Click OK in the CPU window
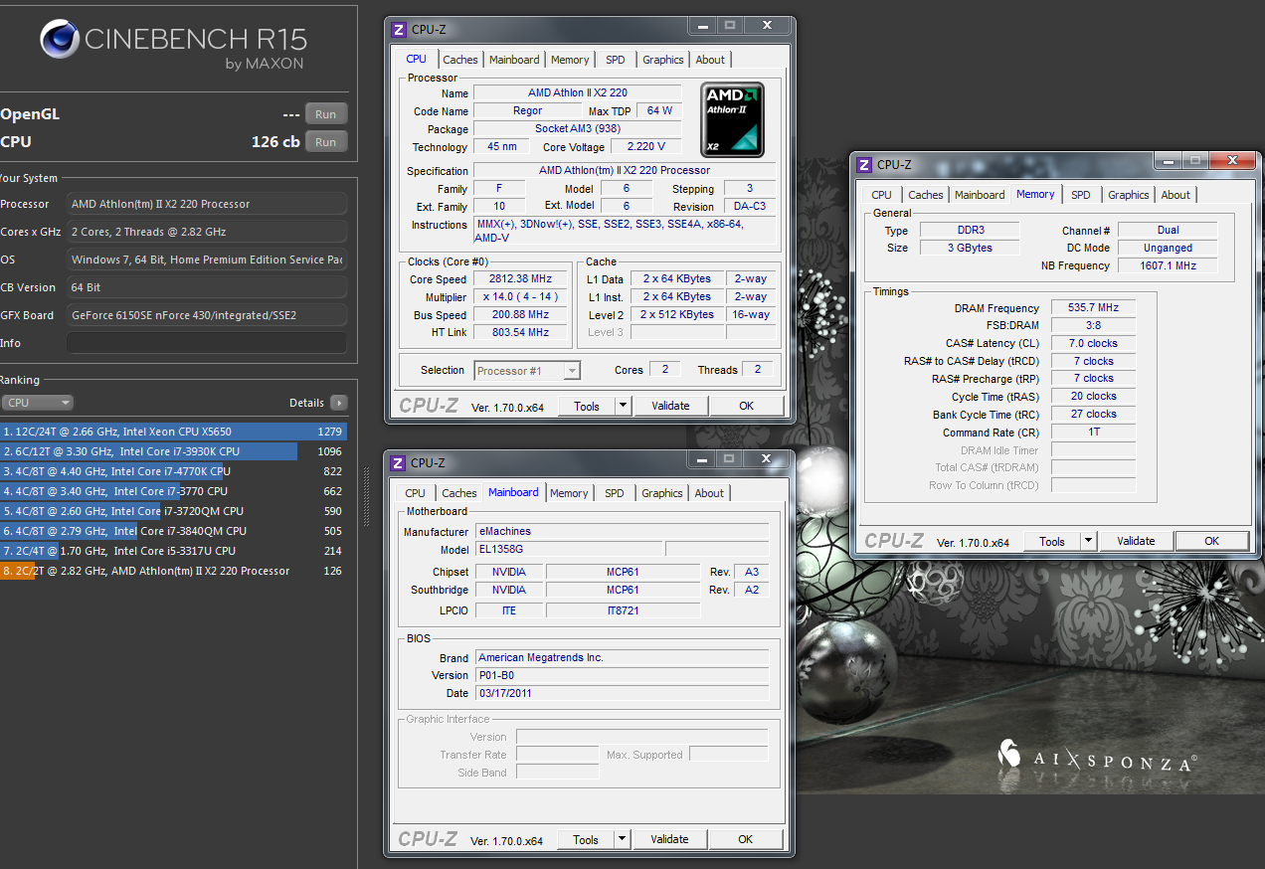 pyautogui.click(x=747, y=406)
